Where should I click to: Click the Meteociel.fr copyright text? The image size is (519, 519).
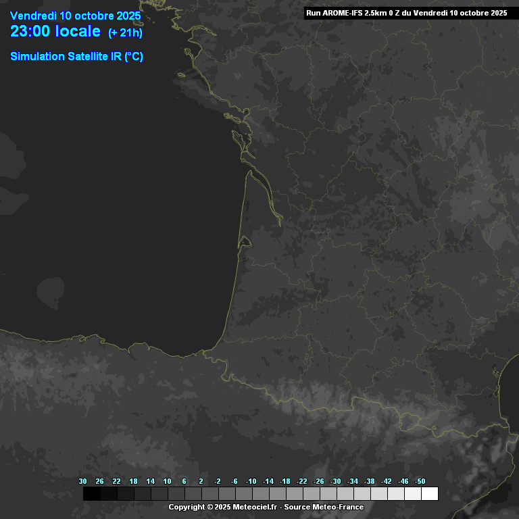[x=223, y=508]
